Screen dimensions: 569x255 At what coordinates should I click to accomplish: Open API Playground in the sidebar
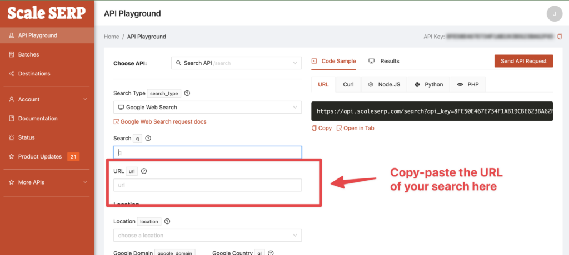coord(47,35)
